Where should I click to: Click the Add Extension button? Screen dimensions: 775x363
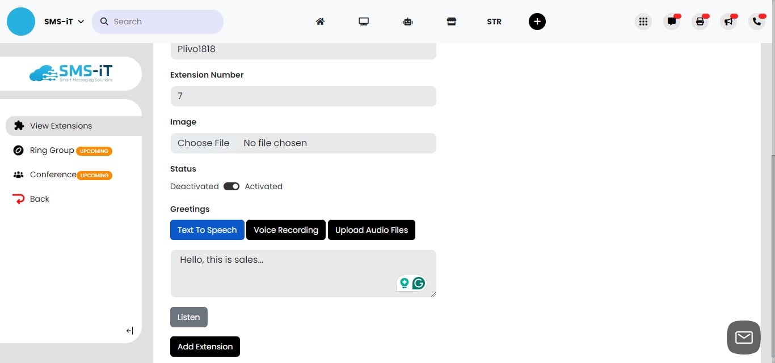(x=205, y=346)
